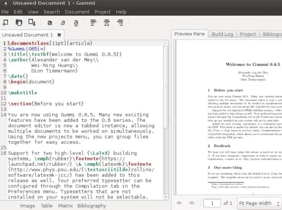282x210 pixels.
Task: Align text to the left
Action: [x=93, y=23]
